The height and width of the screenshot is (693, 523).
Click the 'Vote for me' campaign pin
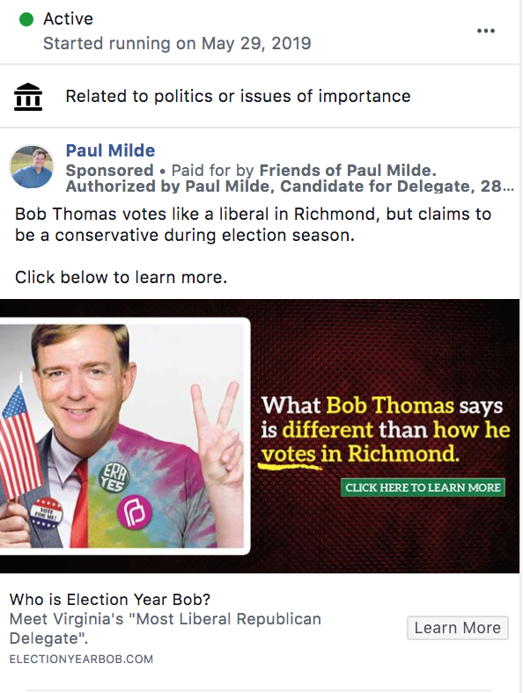[x=47, y=514]
